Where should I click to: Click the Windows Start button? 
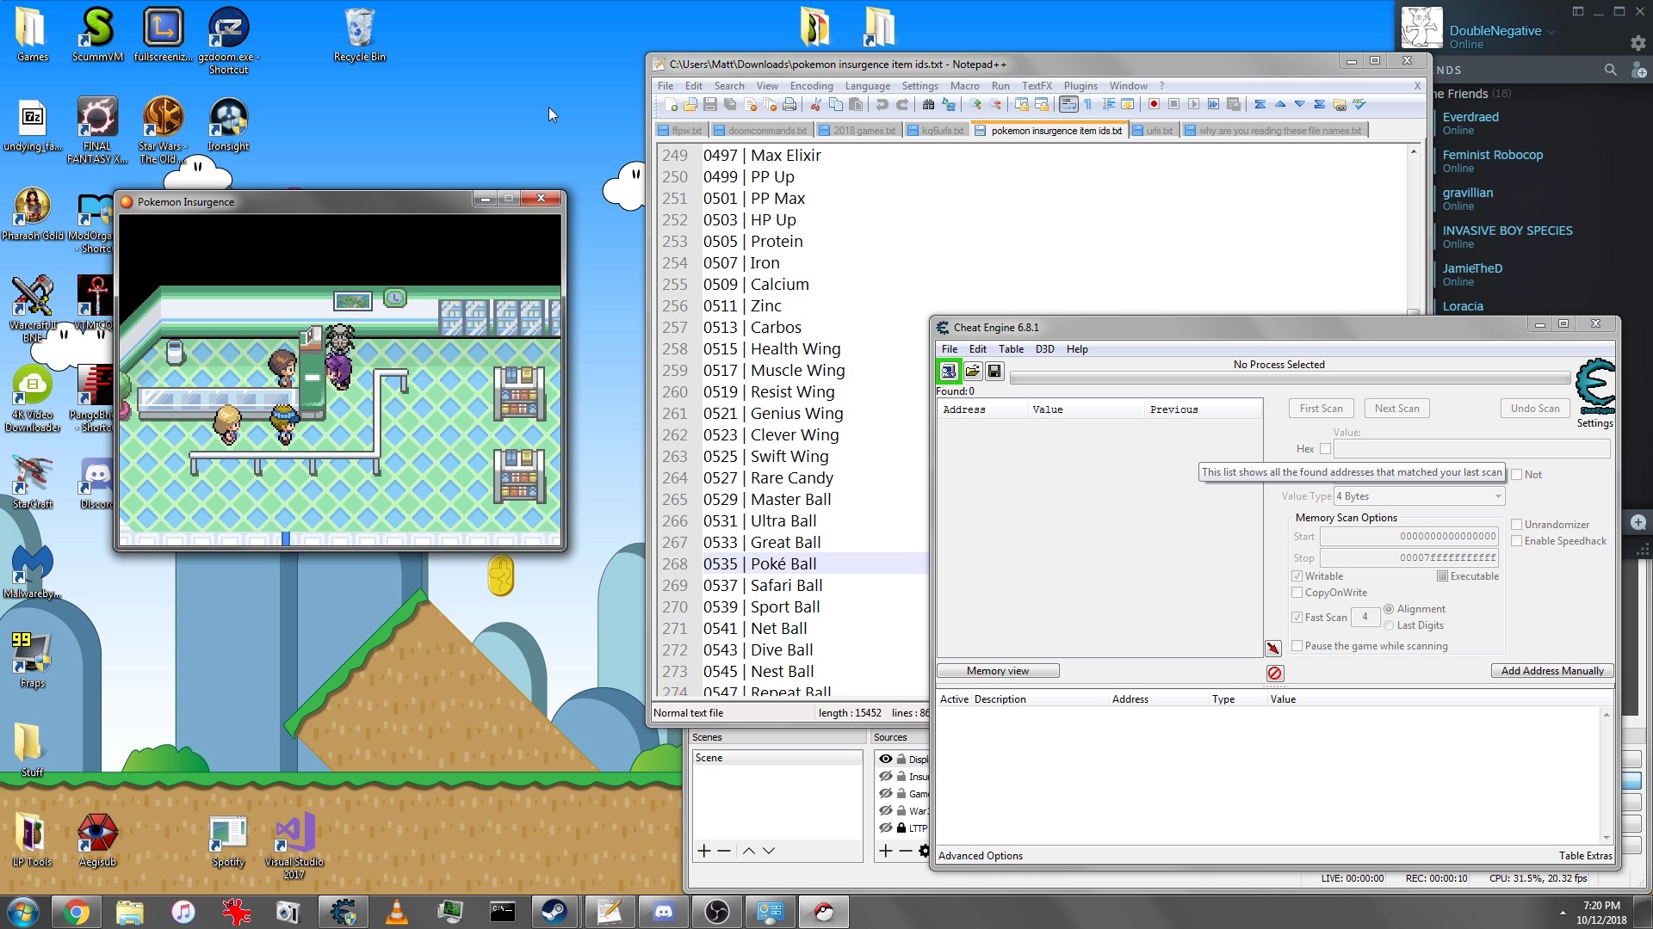coord(22,912)
